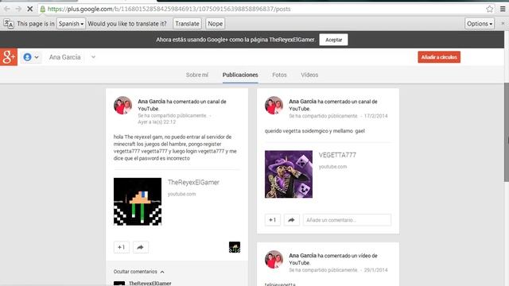Click the 17/2/2014 post date

click(375, 116)
